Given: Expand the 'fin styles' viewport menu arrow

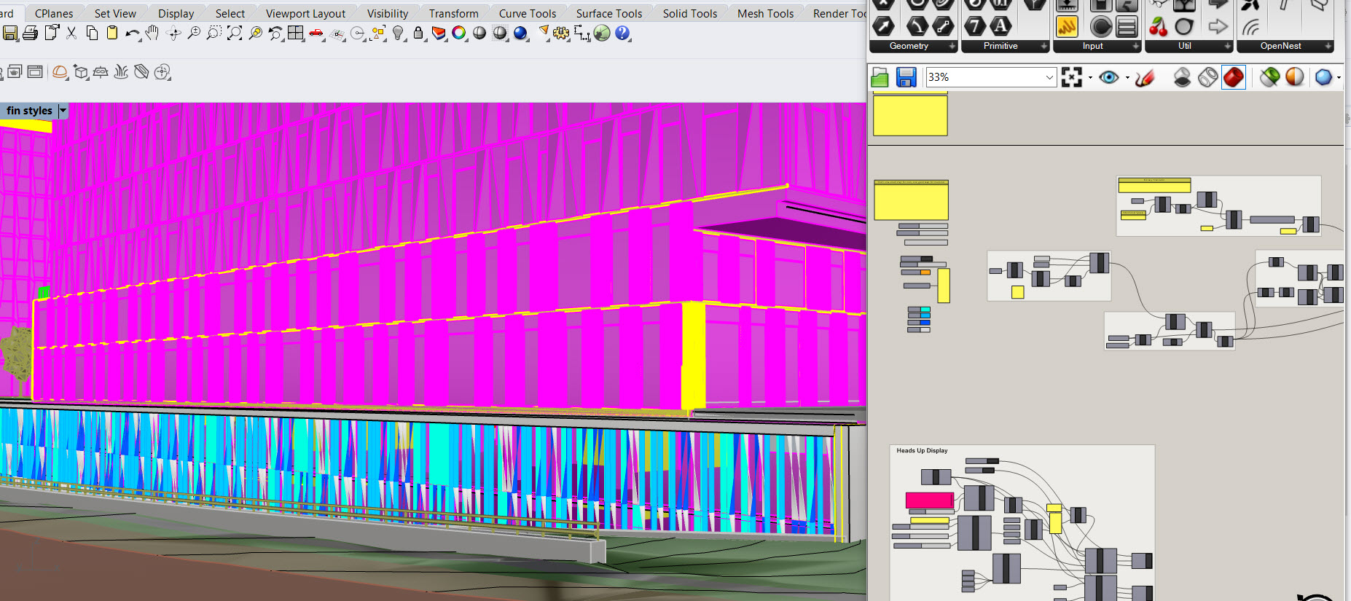Looking at the screenshot, I should click(63, 111).
